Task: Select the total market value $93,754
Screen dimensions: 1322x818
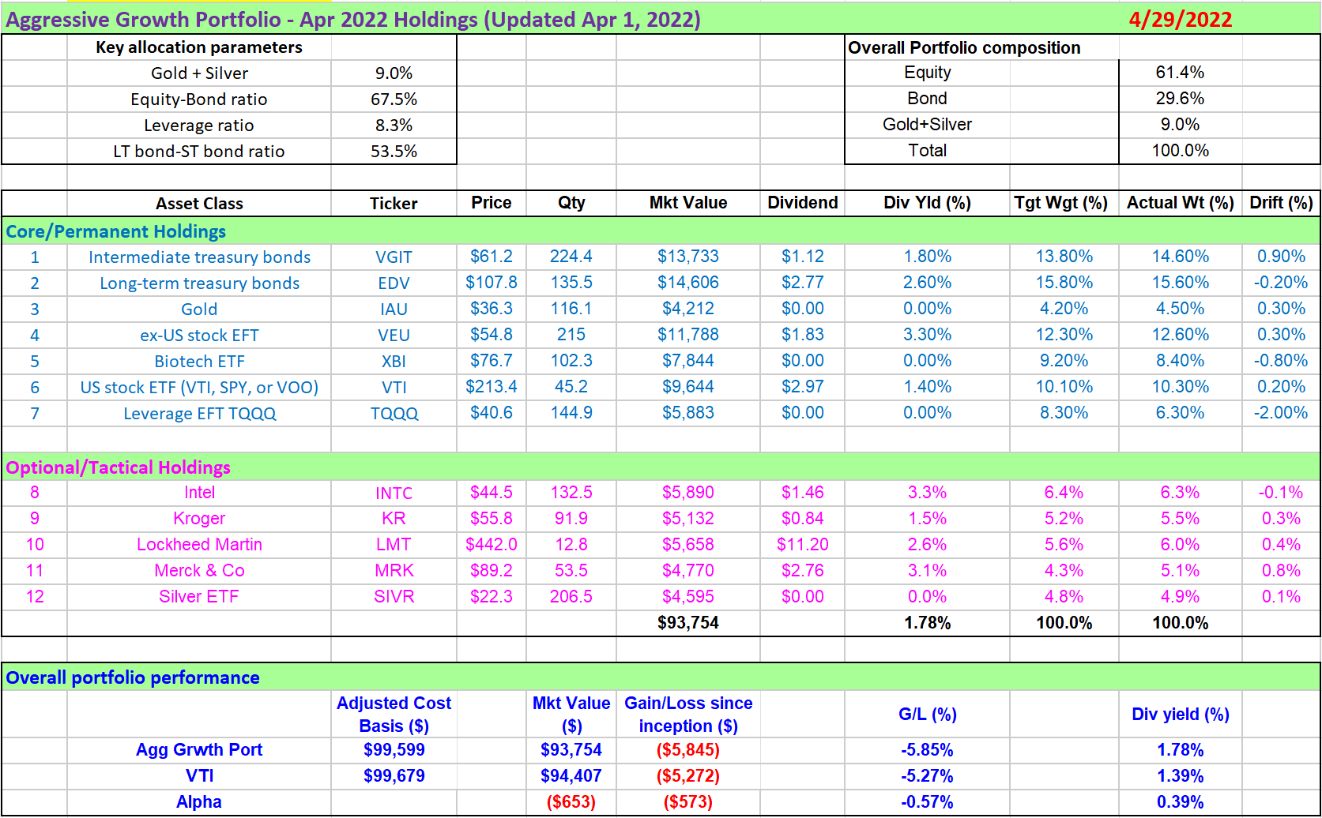Action: point(687,622)
